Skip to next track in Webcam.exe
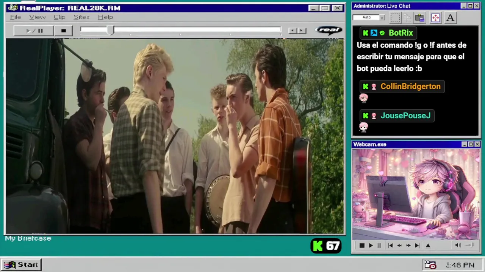 [x=417, y=246]
